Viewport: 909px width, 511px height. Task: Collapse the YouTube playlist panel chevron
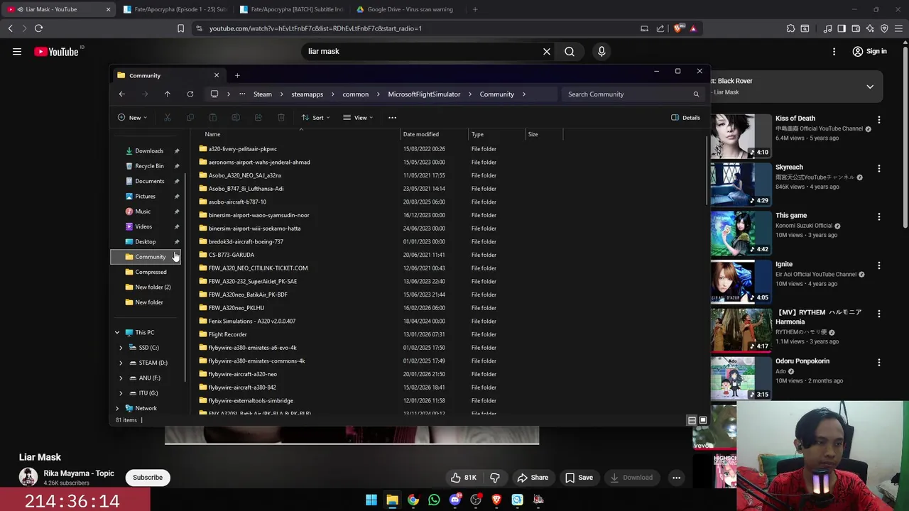(870, 87)
